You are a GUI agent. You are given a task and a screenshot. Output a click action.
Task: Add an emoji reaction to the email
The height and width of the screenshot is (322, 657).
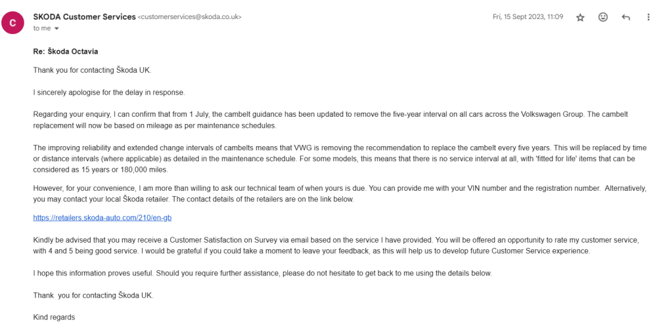(x=603, y=17)
